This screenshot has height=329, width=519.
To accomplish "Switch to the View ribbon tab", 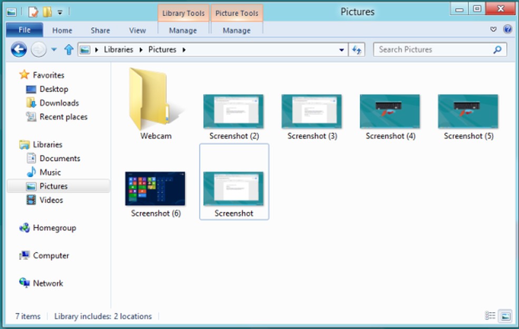I will point(137,30).
